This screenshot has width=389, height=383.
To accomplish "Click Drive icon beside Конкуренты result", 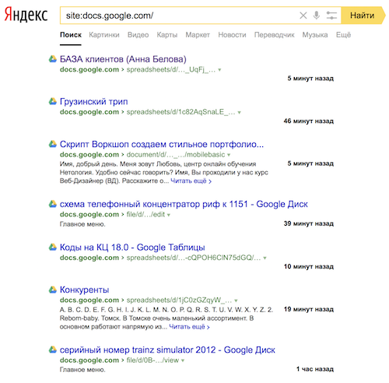I will 53,290.
